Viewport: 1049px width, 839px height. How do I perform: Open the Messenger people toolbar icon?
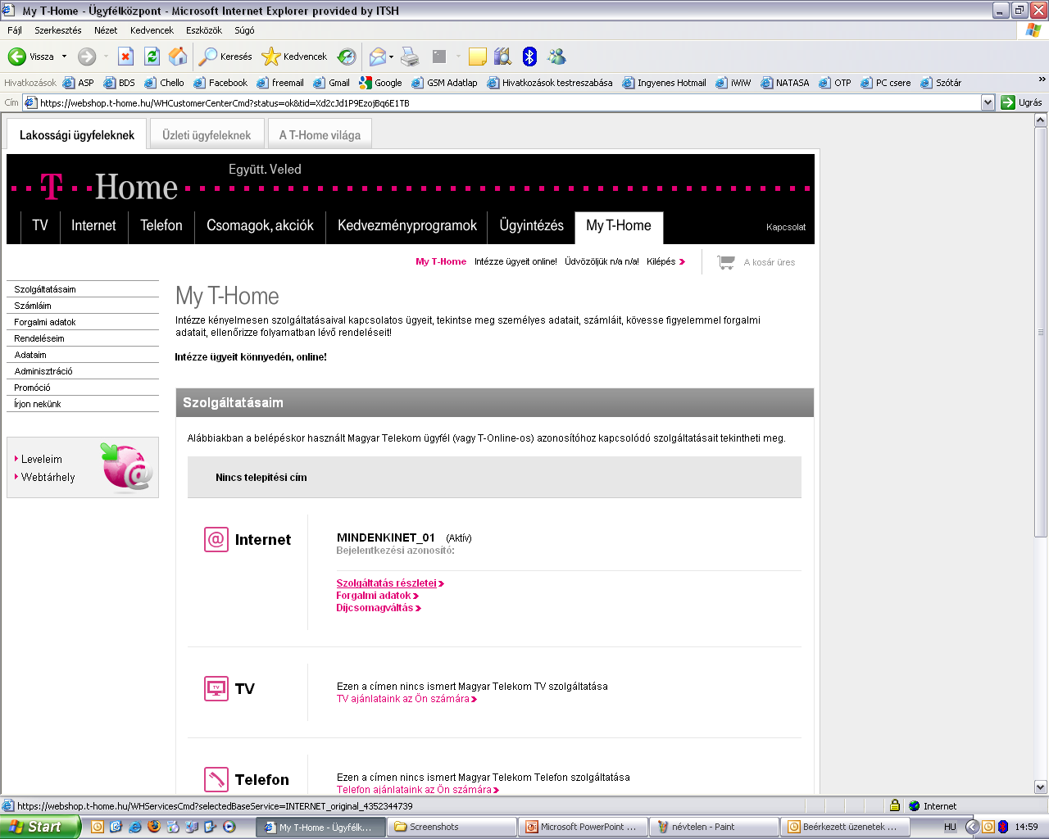[556, 57]
